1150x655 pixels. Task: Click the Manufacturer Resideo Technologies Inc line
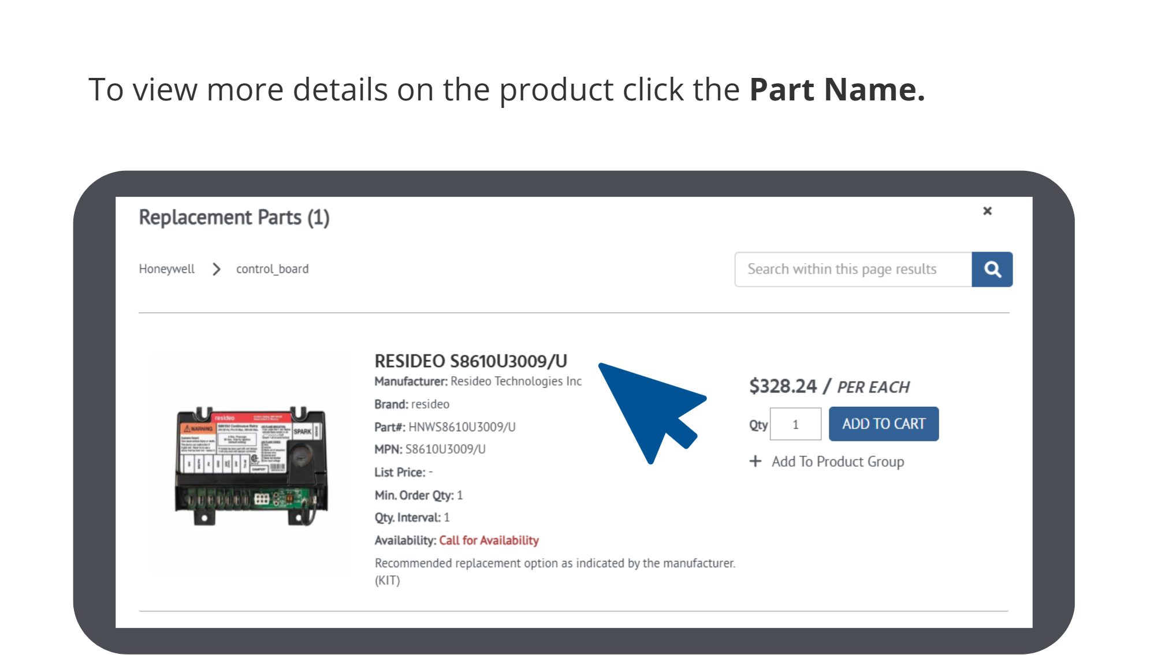(478, 381)
